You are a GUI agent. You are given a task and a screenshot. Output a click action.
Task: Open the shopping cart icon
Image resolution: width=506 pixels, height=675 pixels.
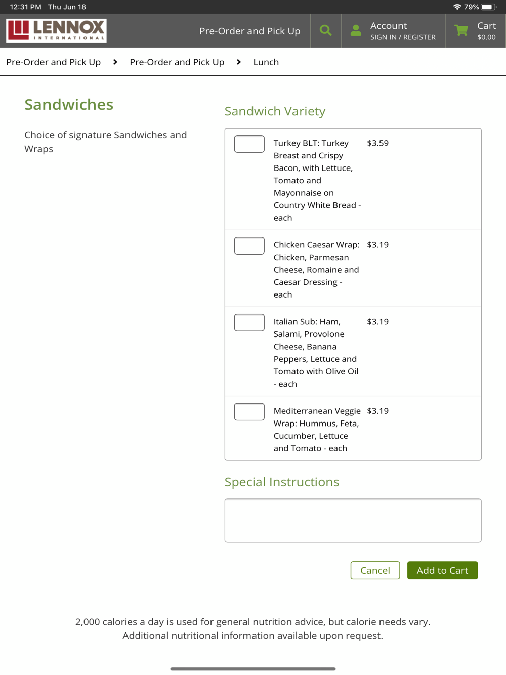[461, 30]
